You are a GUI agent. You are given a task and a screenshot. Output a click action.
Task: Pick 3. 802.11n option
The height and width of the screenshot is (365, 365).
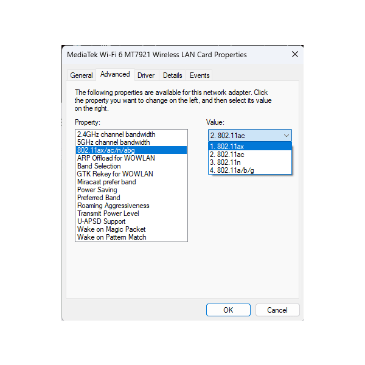coord(250,162)
